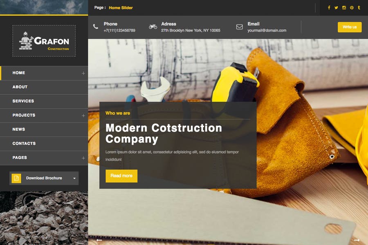Click the phone handset icon
Viewport: 368px width, 245px height.
click(x=95, y=27)
